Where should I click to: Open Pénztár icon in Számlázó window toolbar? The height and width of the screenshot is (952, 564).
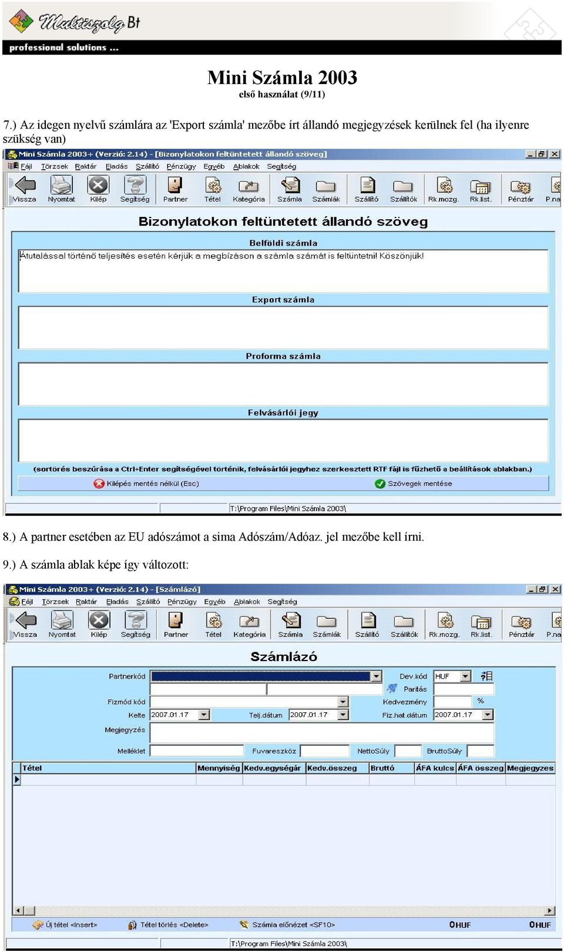point(521,622)
